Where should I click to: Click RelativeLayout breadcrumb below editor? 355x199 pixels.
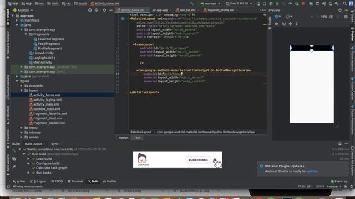click(x=141, y=132)
